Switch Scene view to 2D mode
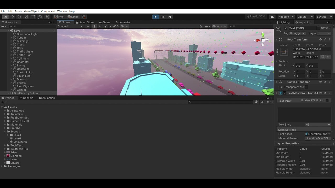The height and width of the screenshot is (188, 335). click(x=87, y=26)
